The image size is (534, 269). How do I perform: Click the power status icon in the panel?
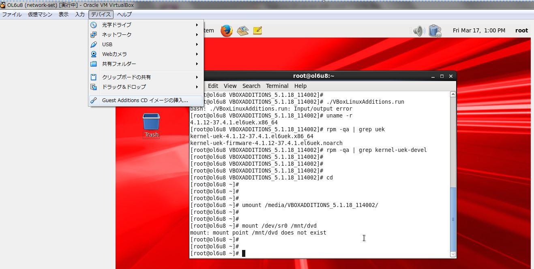click(435, 30)
